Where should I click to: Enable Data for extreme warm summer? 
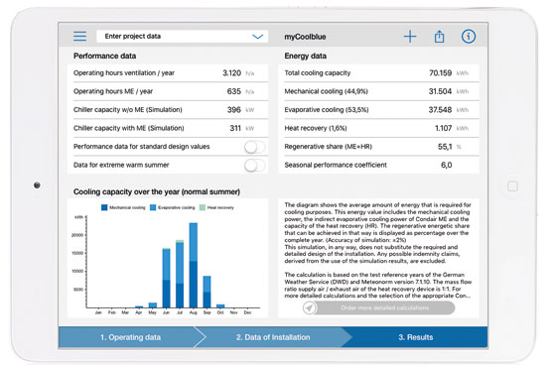point(255,165)
